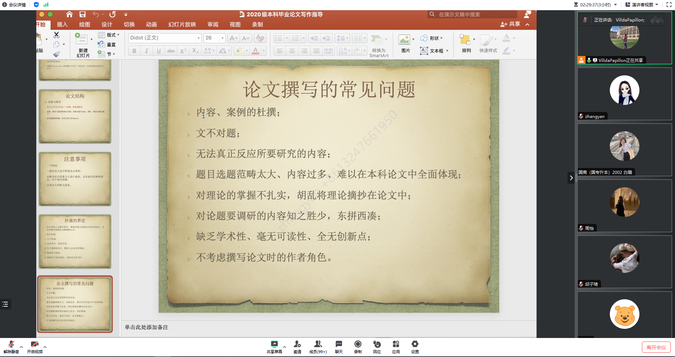The image size is (675, 357).
Task: Select the 注意事项 slide thumbnail
Action: 75,179
